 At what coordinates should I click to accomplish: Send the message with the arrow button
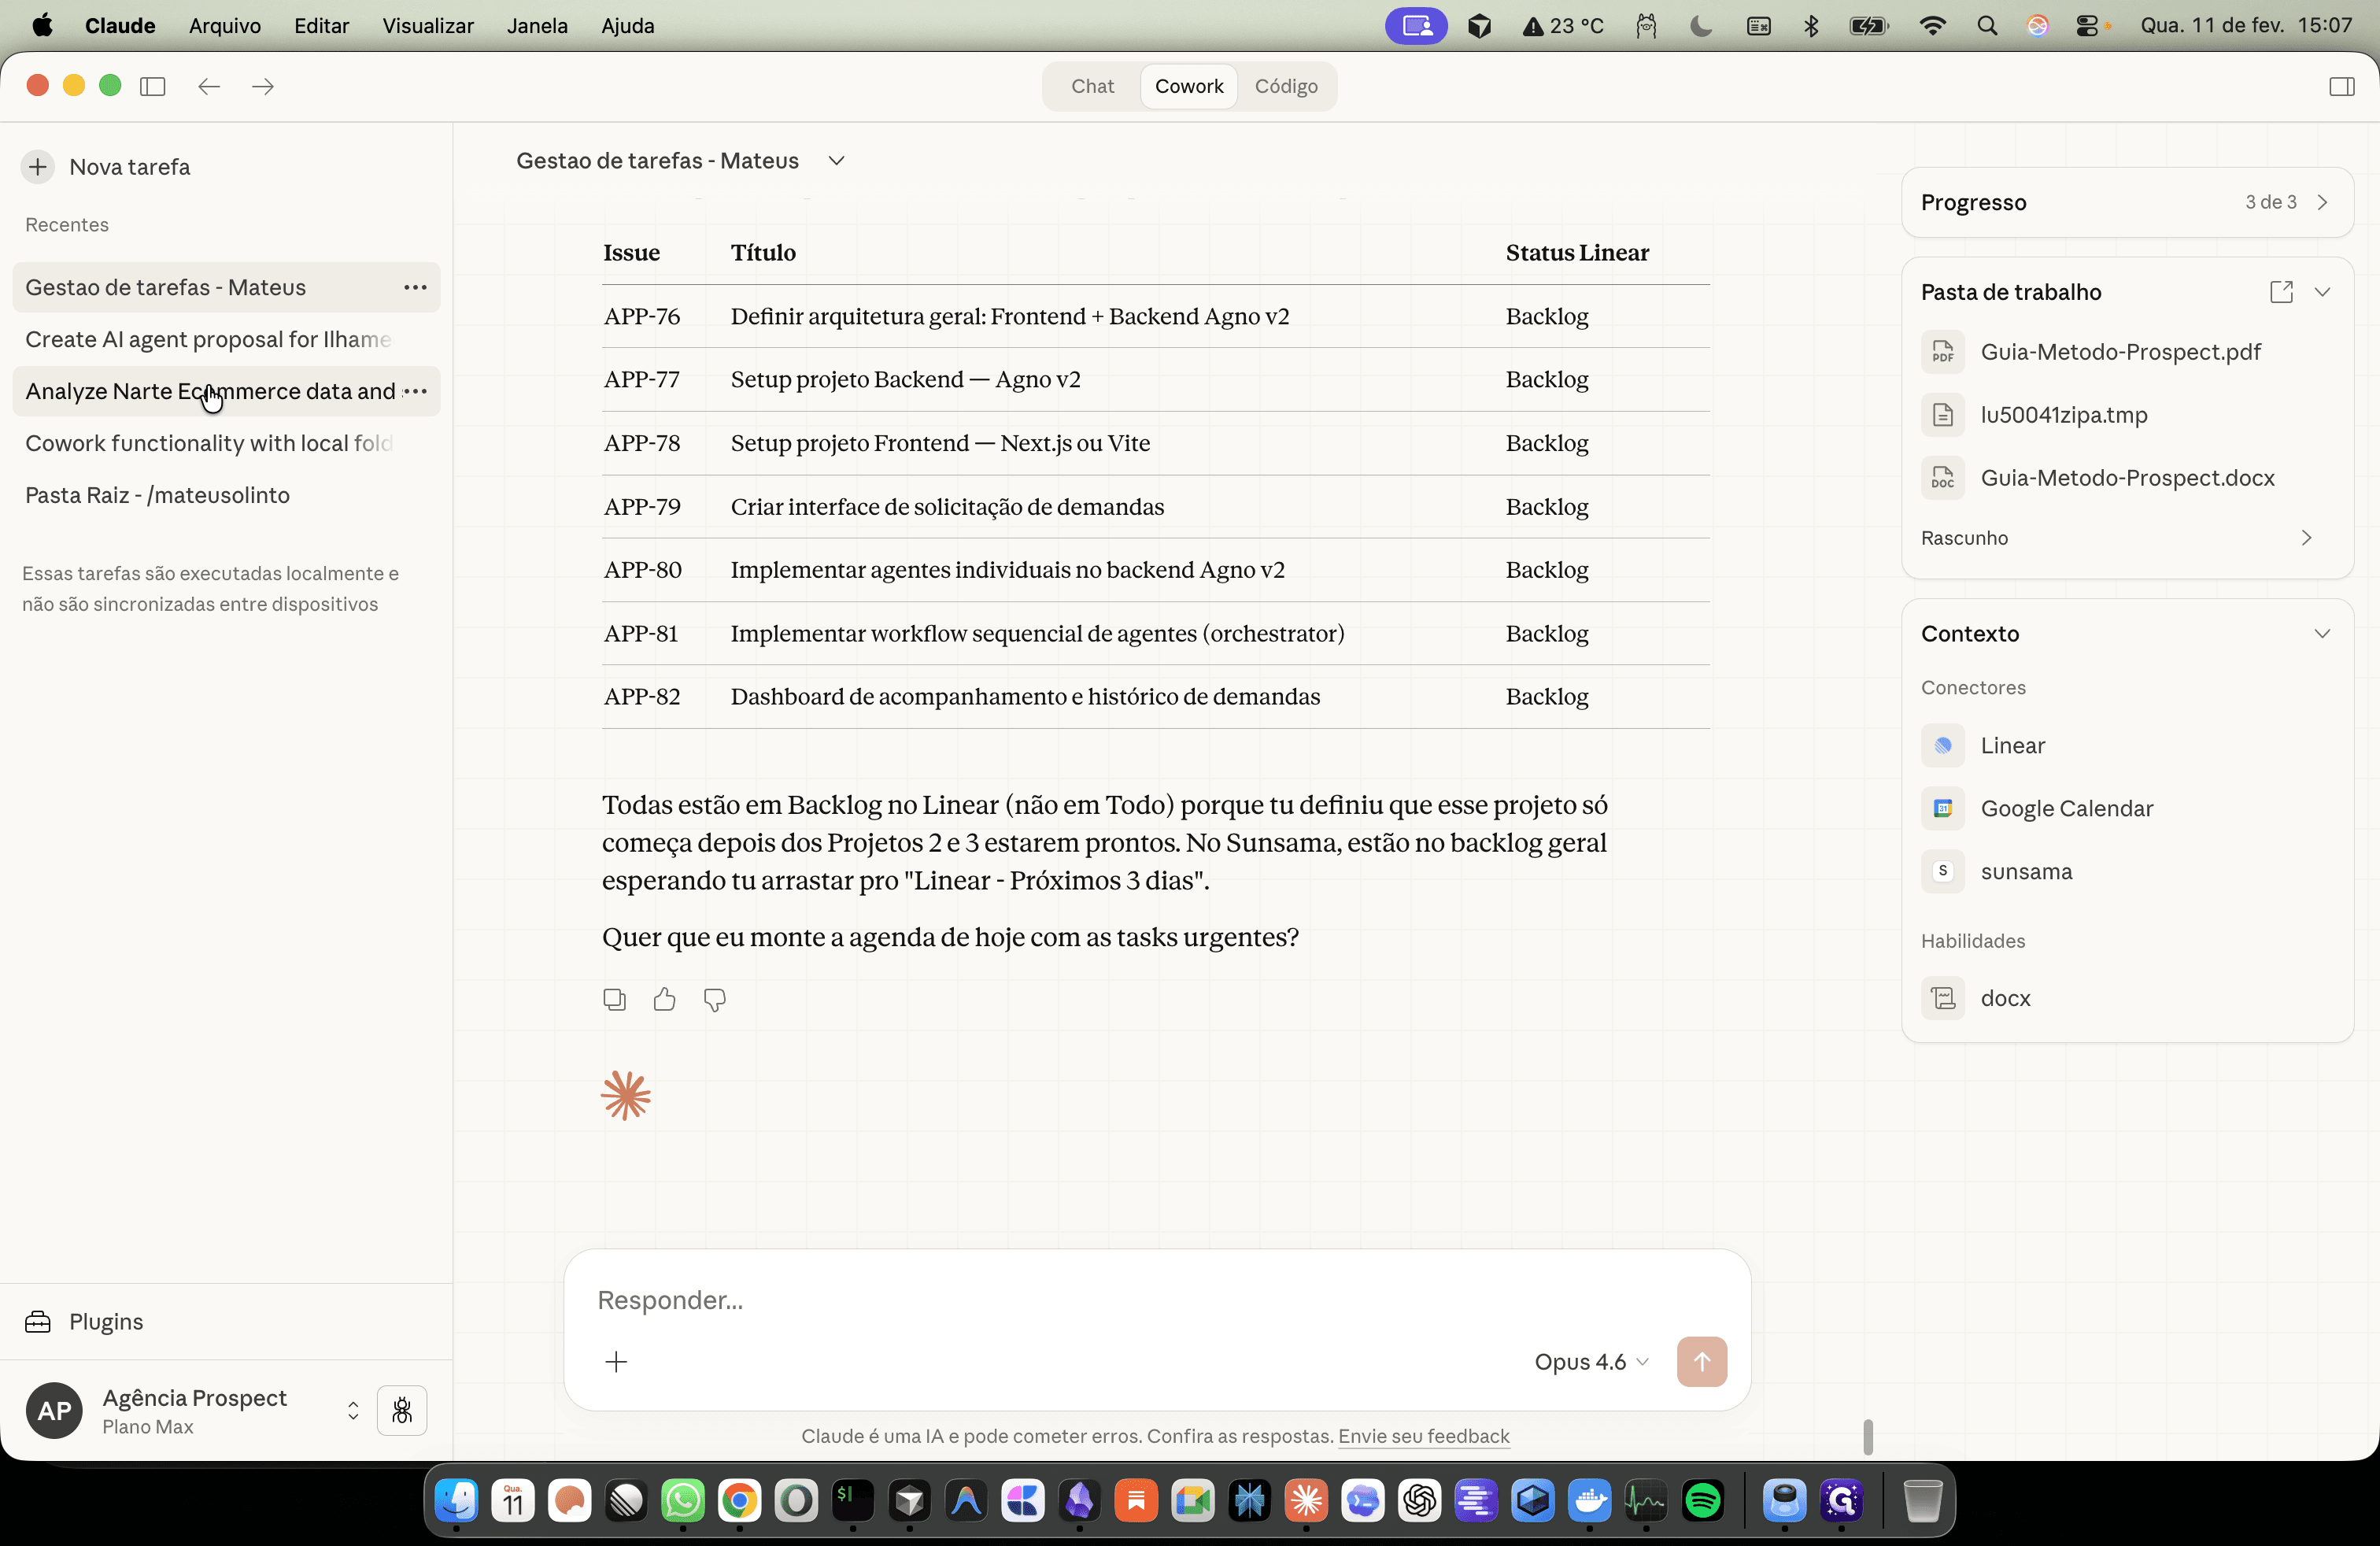tap(1701, 1362)
